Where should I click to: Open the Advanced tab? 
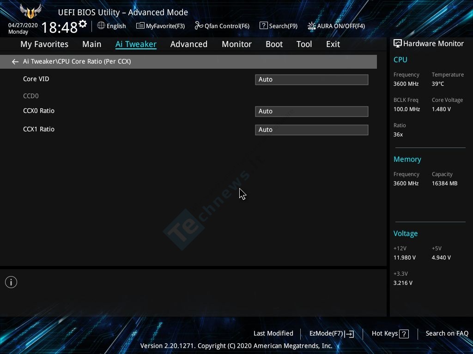tap(189, 44)
